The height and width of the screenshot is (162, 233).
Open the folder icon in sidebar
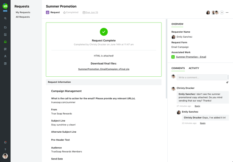click(5, 28)
